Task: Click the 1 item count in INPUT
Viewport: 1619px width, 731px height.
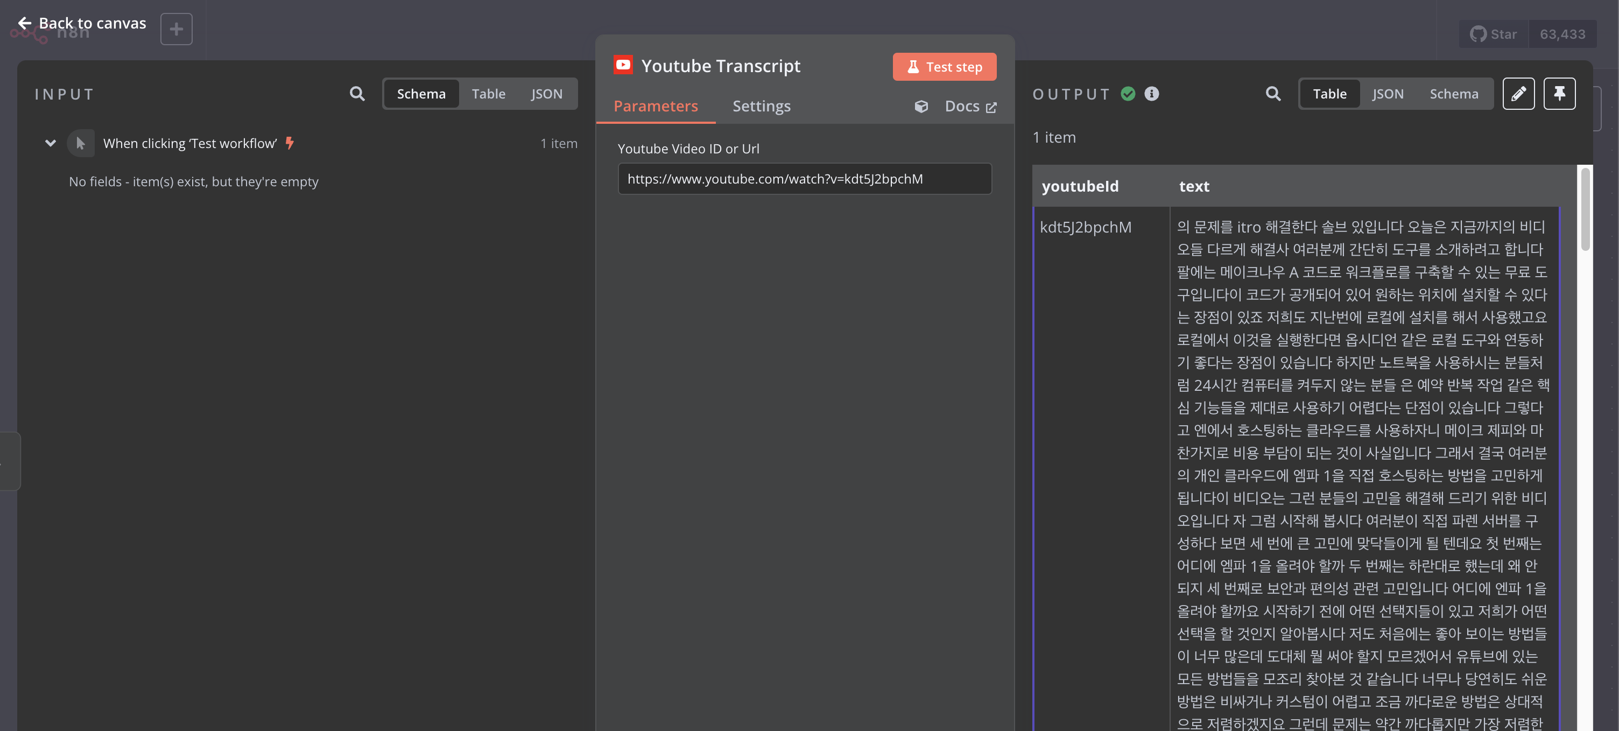Action: (x=559, y=143)
